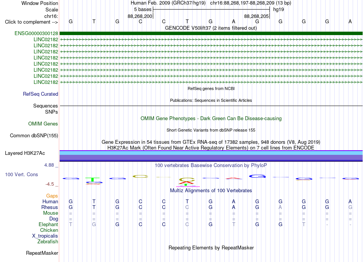This screenshot has width=363, height=262.
Task: Select the GTEx Gene Expression track title
Action: coord(211,142)
